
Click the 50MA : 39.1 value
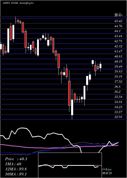[x=16, y=174]
